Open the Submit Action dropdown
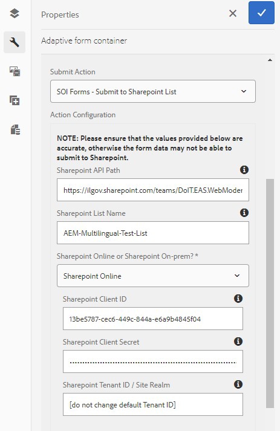The width and height of the screenshot is (280, 431). pyautogui.click(x=153, y=91)
